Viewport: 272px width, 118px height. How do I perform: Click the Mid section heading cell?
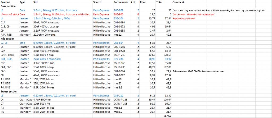coord(10,39)
